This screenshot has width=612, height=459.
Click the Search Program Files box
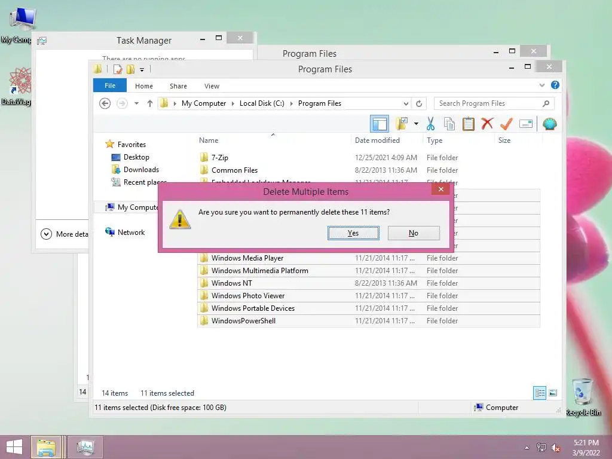[x=488, y=103]
